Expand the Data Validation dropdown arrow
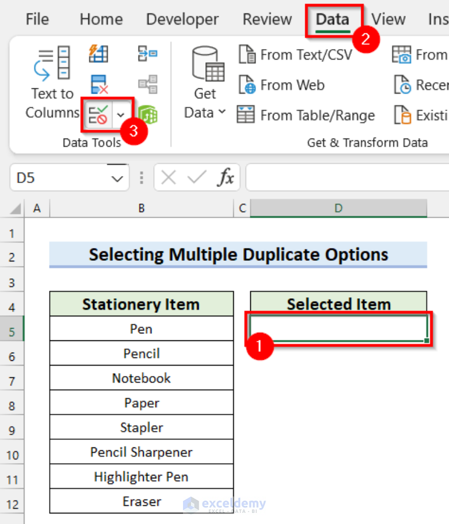Screen dimensions: 449x524 tap(122, 114)
